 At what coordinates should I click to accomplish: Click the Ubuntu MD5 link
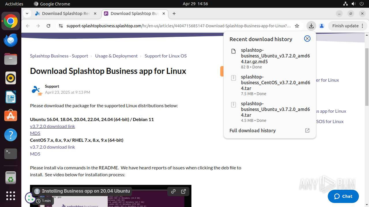click(x=35, y=133)
